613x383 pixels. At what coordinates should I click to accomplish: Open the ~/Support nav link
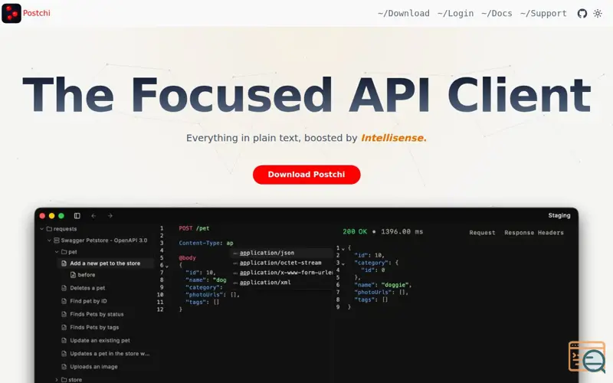543,14
